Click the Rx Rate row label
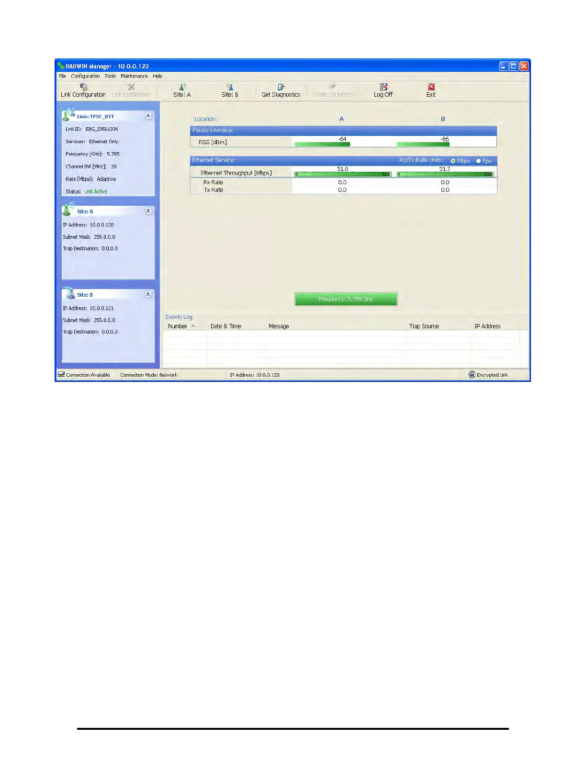This screenshot has width=586, height=758. click(x=213, y=182)
